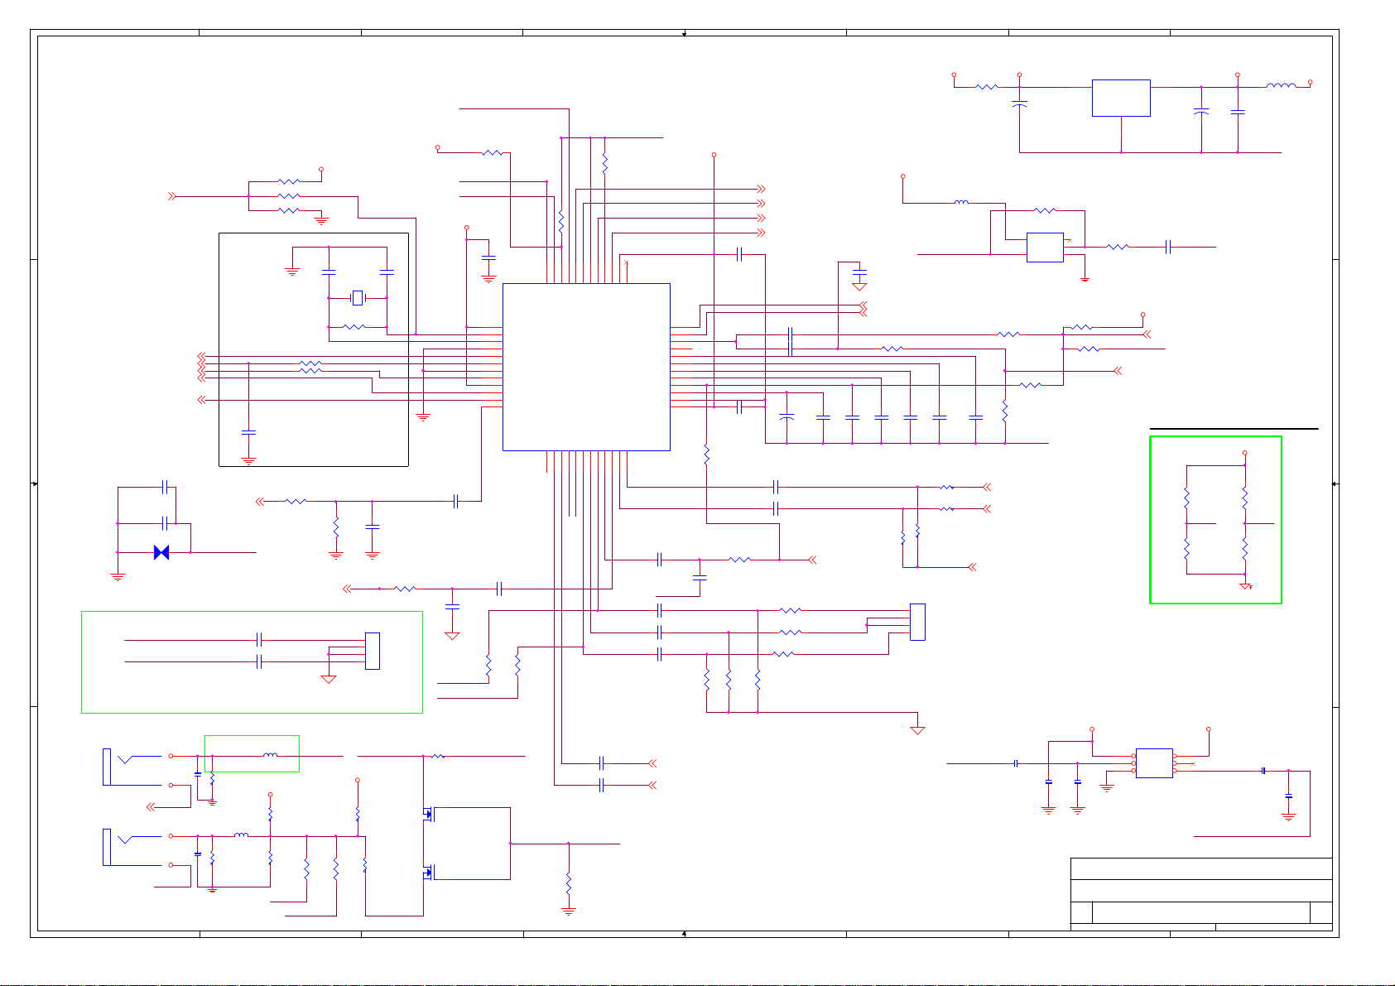The width and height of the screenshot is (1395, 986).
Task: Select the inductor above the small IC box
Action: click(x=961, y=201)
